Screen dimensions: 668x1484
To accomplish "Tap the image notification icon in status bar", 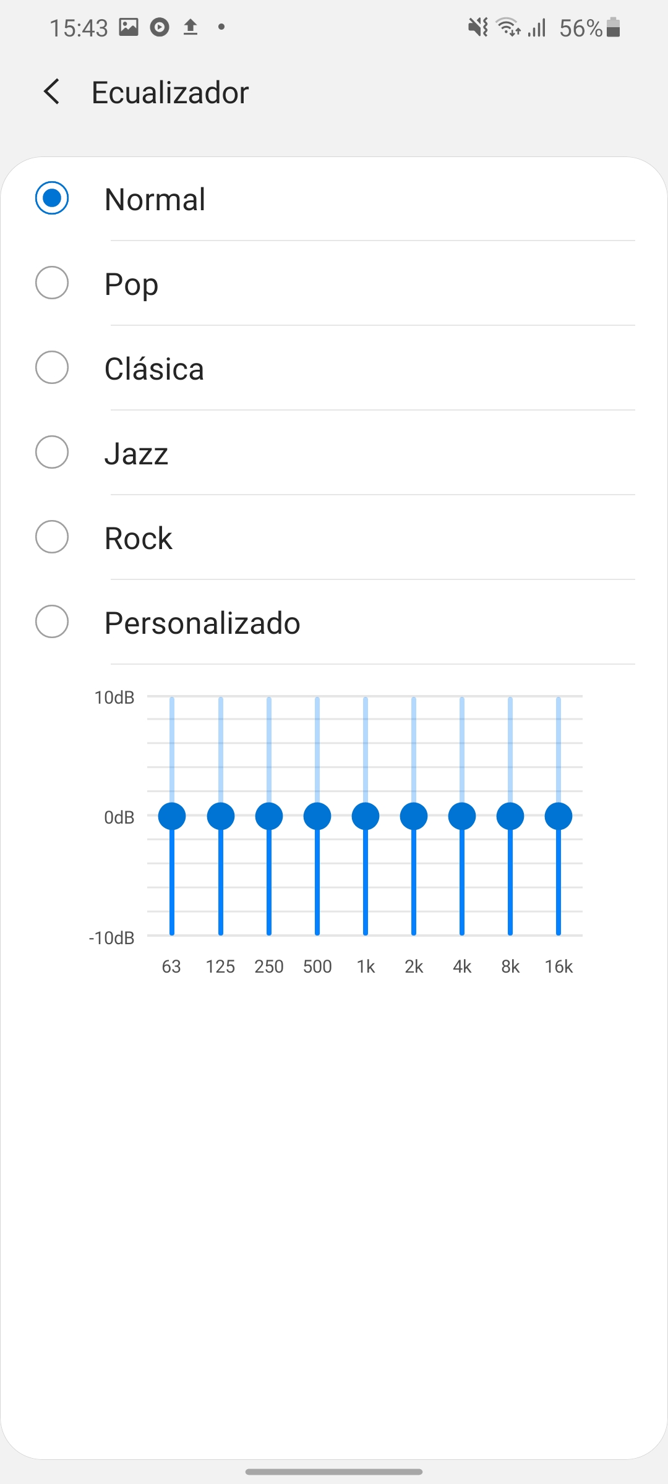I will point(129,27).
